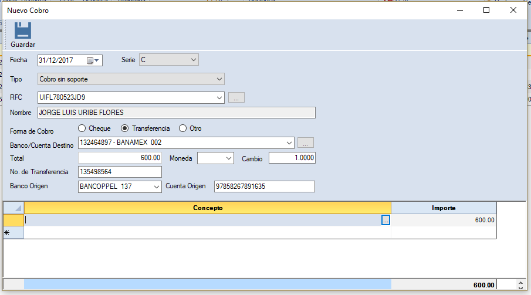Click the RFC browse ellipsis button

point(236,97)
